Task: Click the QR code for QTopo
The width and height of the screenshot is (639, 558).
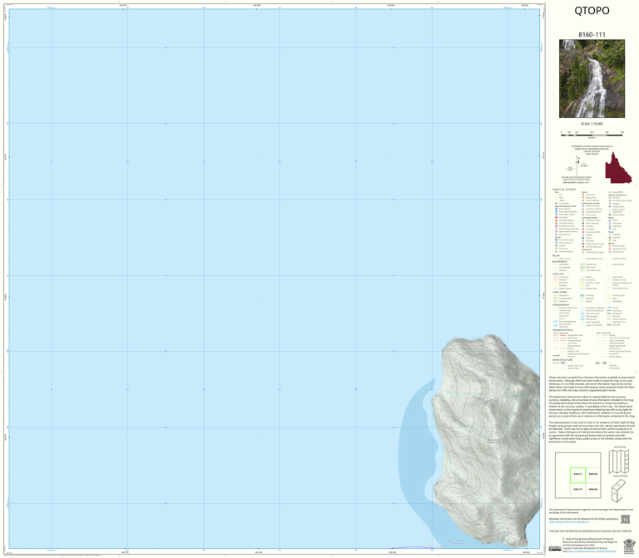Action: [x=625, y=519]
